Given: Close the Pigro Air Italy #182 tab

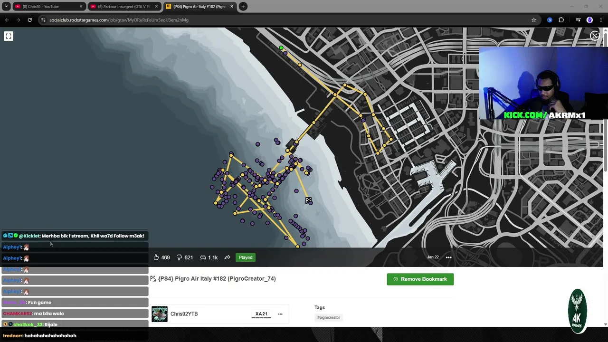Looking at the screenshot, I should tap(232, 7).
